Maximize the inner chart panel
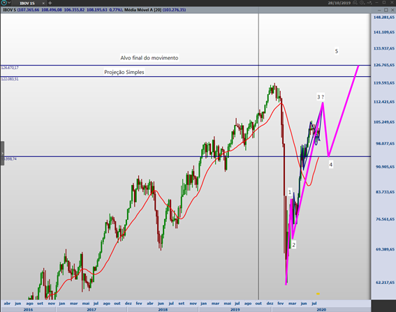The image size is (396, 312). [x=386, y=10]
